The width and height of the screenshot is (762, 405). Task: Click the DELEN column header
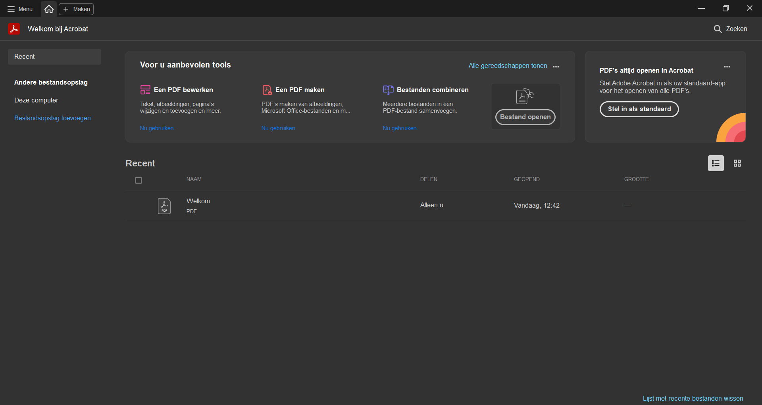pyautogui.click(x=429, y=179)
